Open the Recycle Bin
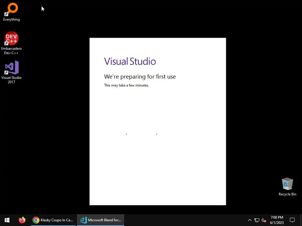 pyautogui.click(x=287, y=187)
